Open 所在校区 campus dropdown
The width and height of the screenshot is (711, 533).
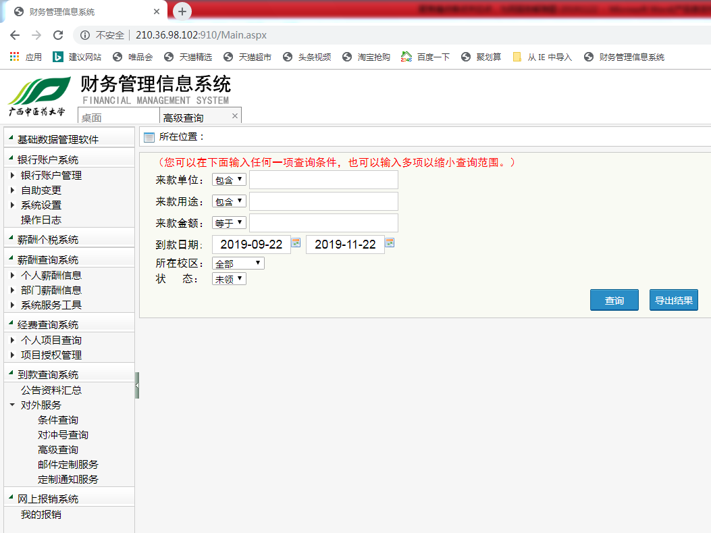click(238, 263)
